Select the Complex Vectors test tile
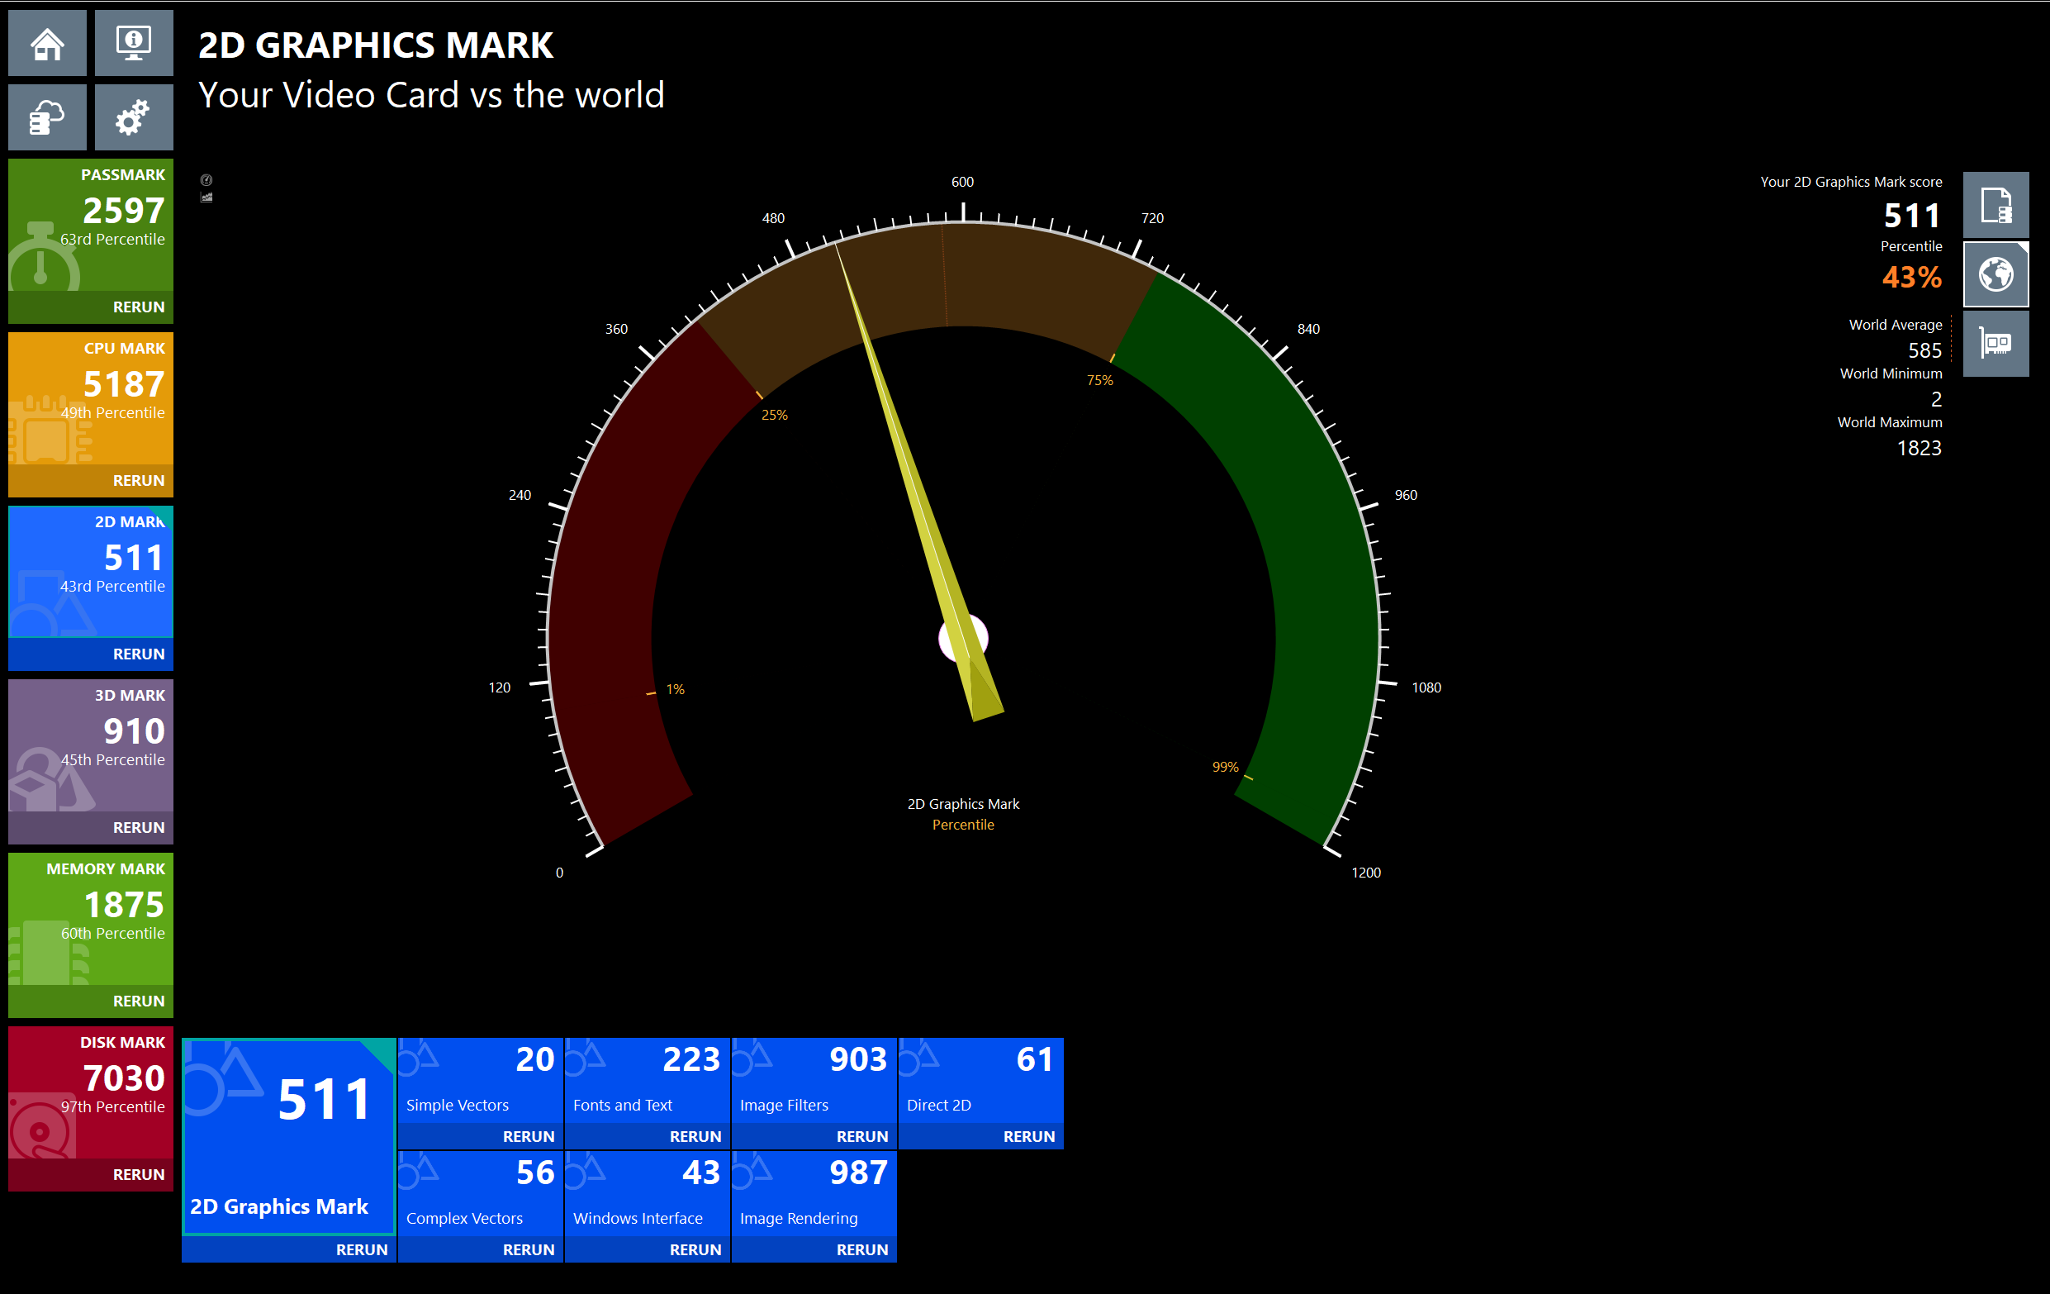The width and height of the screenshot is (2050, 1294). [480, 1193]
